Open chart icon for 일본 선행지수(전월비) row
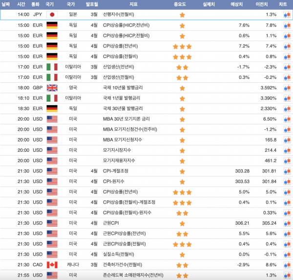The image size is (293, 280). click(287, 15)
